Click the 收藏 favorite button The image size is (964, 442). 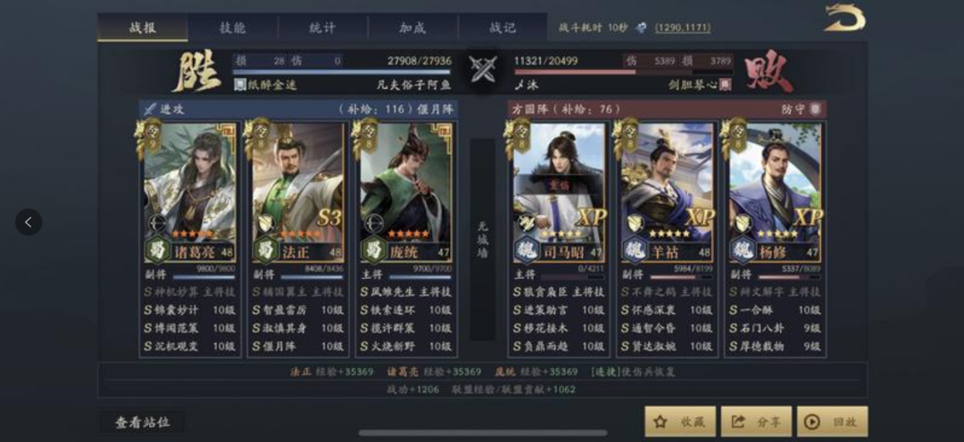(x=680, y=422)
